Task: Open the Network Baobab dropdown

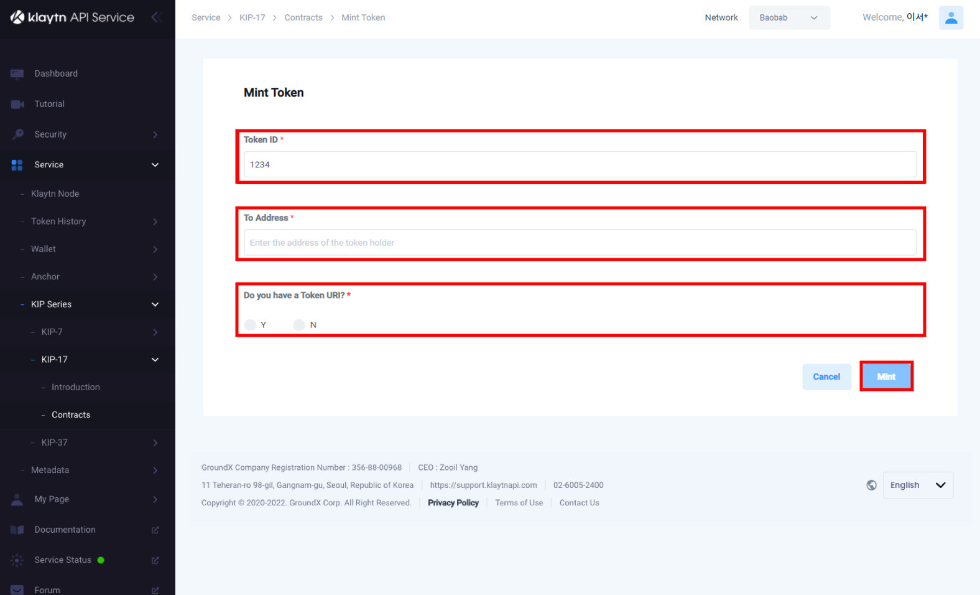Action: (789, 17)
